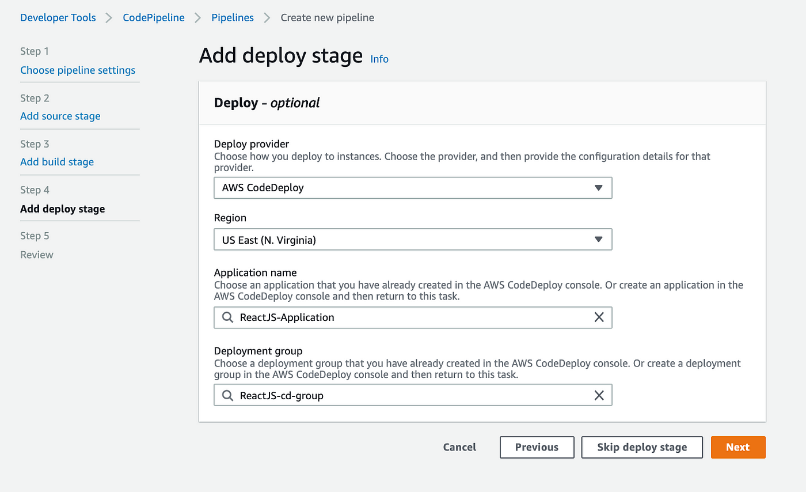
Task: Go to Add build stage step
Action: point(57,162)
